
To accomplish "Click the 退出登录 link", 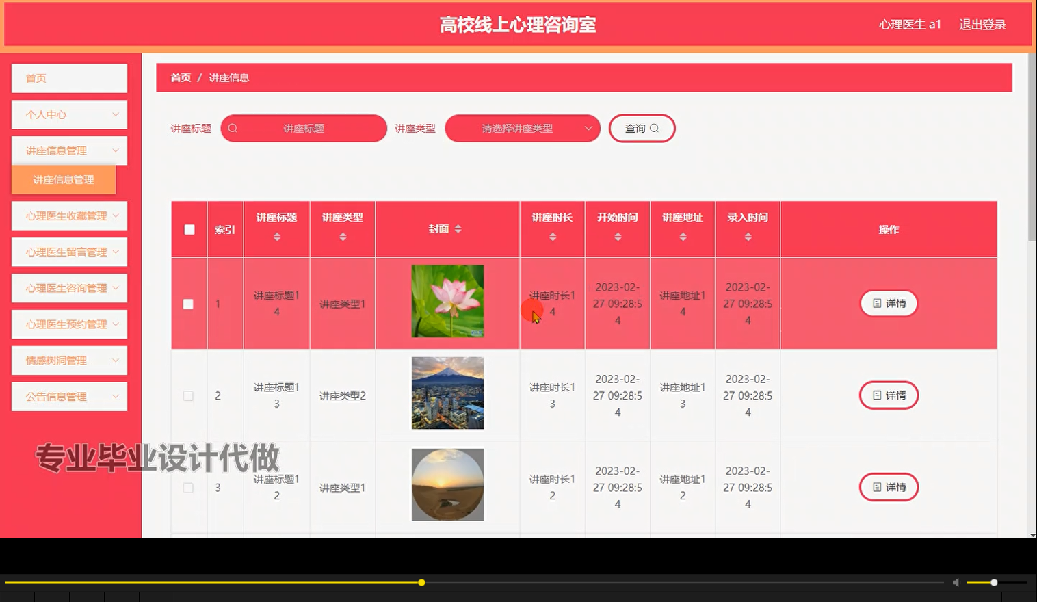I will (983, 24).
